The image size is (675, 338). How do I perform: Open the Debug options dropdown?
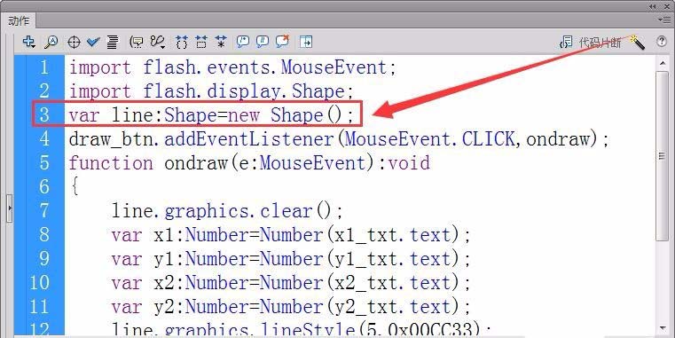tap(158, 42)
